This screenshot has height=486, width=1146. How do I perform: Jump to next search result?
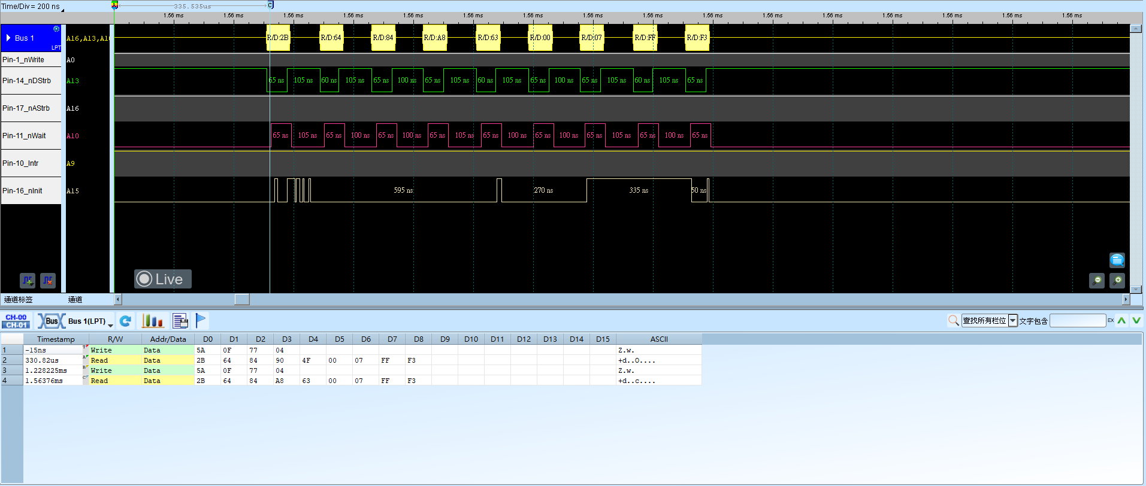(1136, 321)
